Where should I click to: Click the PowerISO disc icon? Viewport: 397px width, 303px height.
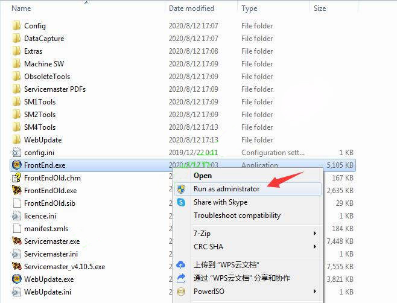pyautogui.click(x=181, y=292)
